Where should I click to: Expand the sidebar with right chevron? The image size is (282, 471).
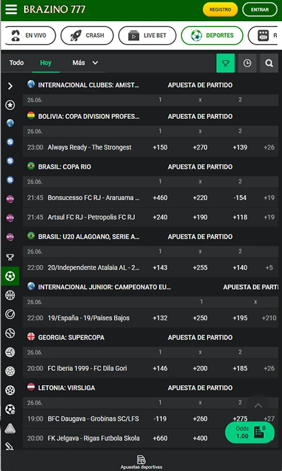(x=10, y=86)
